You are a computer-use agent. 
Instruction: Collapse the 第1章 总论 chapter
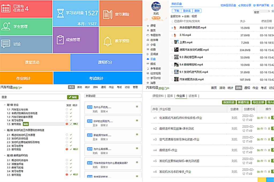coord(5,105)
